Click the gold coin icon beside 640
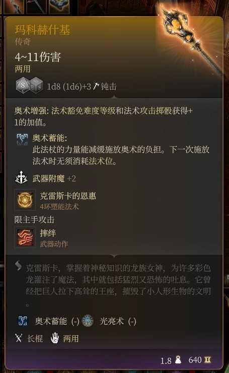 pos(208,360)
